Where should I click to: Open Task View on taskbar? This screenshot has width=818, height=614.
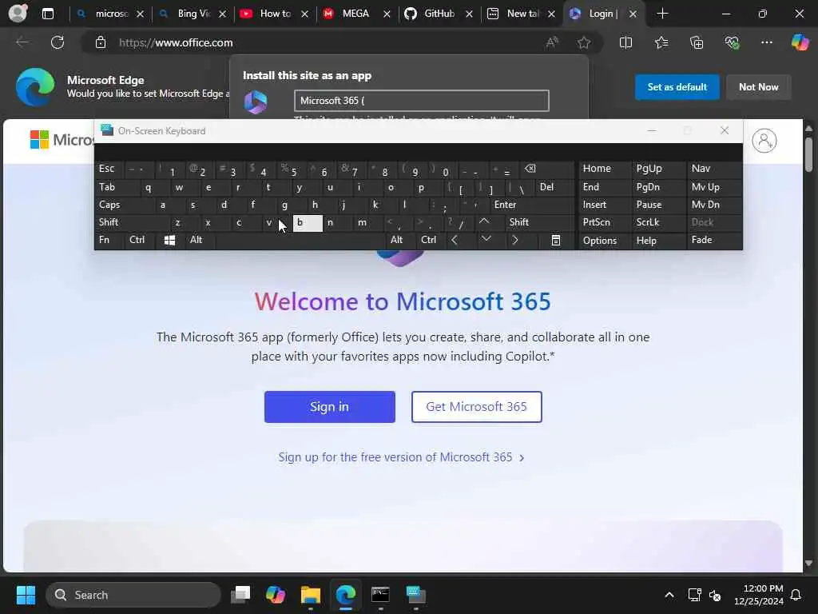[240, 595]
